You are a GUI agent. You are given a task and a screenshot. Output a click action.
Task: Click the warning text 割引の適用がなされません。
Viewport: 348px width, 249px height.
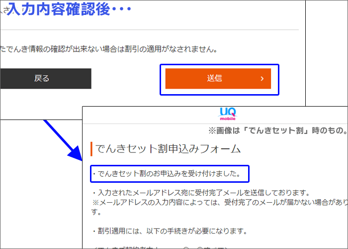pyautogui.click(x=171, y=49)
